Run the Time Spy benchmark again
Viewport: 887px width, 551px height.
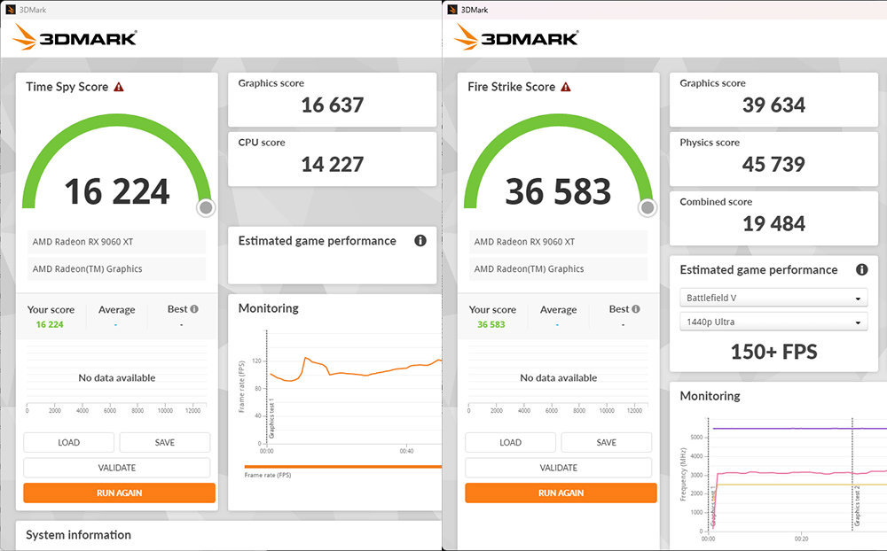pos(119,493)
